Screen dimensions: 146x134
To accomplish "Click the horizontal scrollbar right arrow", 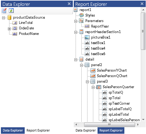I will [x=138, y=125].
